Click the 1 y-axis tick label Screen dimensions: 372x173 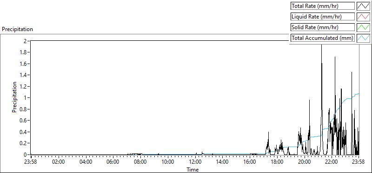pyautogui.click(x=26, y=98)
